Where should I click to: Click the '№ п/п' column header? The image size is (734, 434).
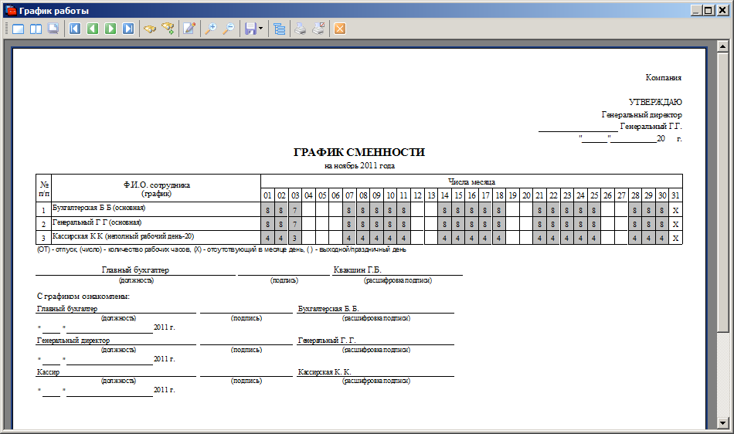point(44,189)
